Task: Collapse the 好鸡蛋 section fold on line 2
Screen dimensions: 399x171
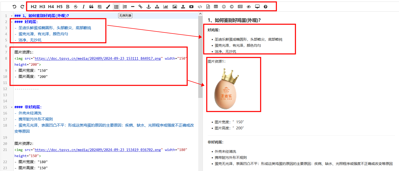Action: (x=12, y=22)
